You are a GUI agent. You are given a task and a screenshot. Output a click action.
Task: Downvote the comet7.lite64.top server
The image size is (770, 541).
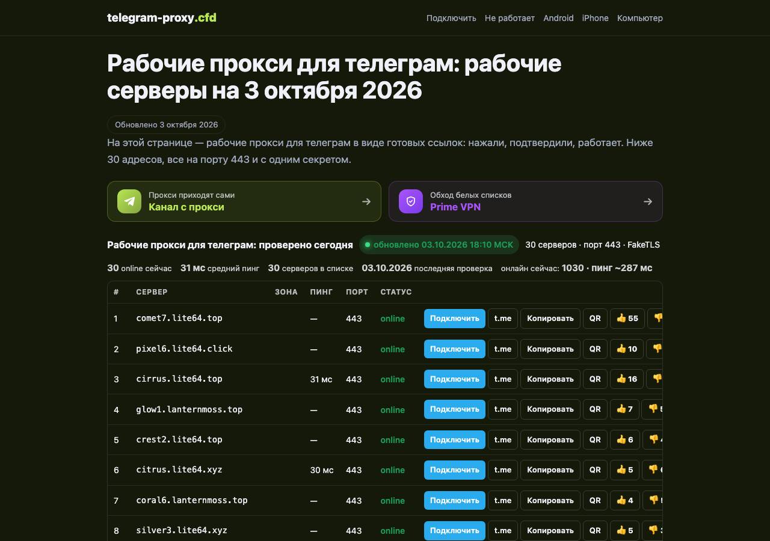[x=655, y=319]
